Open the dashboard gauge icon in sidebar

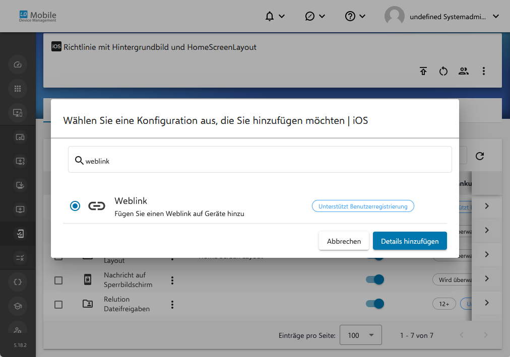[18, 64]
